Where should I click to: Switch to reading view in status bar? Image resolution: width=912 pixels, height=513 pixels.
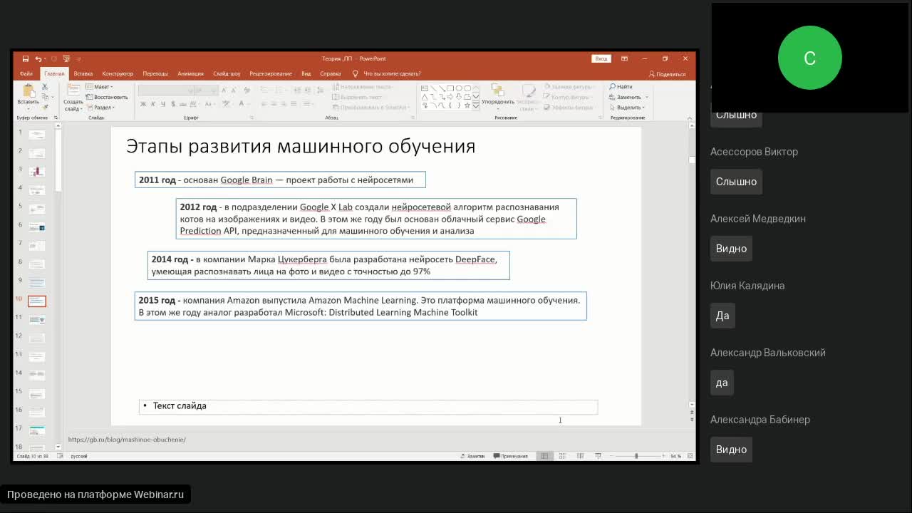click(580, 456)
